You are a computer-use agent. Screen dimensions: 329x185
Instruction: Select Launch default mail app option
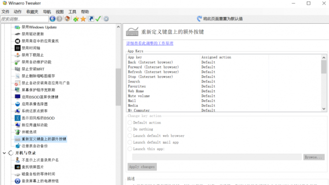tap(130, 142)
